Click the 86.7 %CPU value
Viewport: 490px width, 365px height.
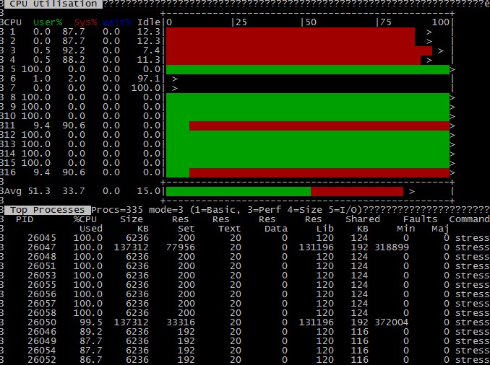coord(91,360)
